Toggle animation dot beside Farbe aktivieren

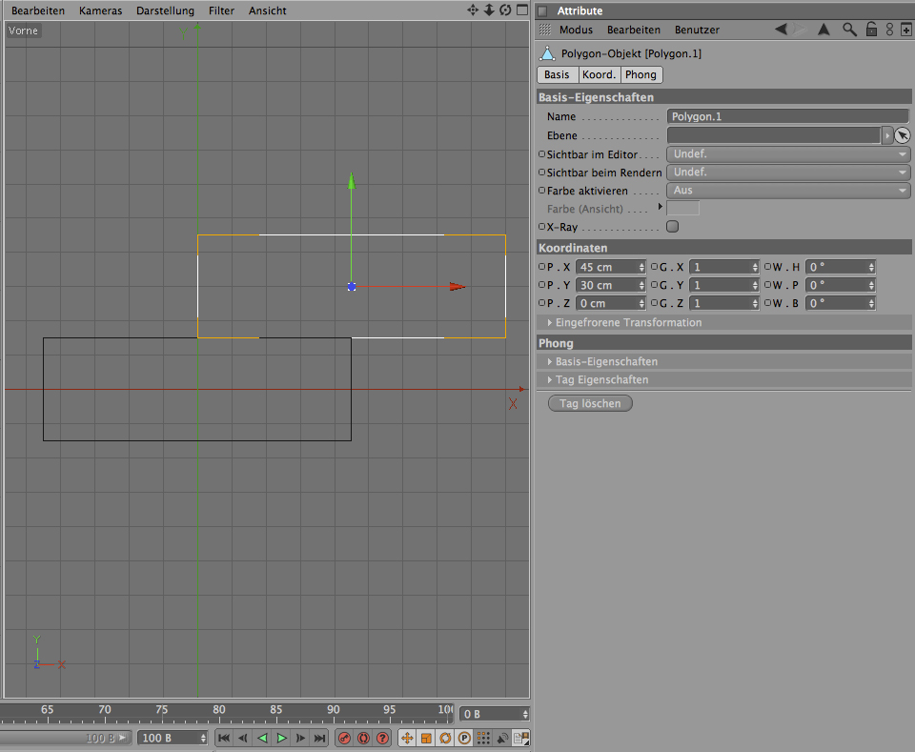click(x=542, y=191)
